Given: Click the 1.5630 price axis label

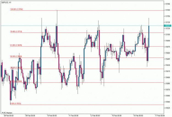Looking at the screenshot, I should (x=167, y=65).
